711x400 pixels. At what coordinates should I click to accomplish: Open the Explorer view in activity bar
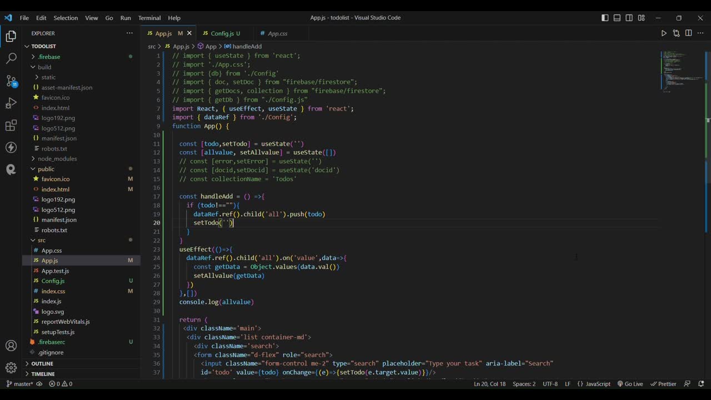click(11, 37)
